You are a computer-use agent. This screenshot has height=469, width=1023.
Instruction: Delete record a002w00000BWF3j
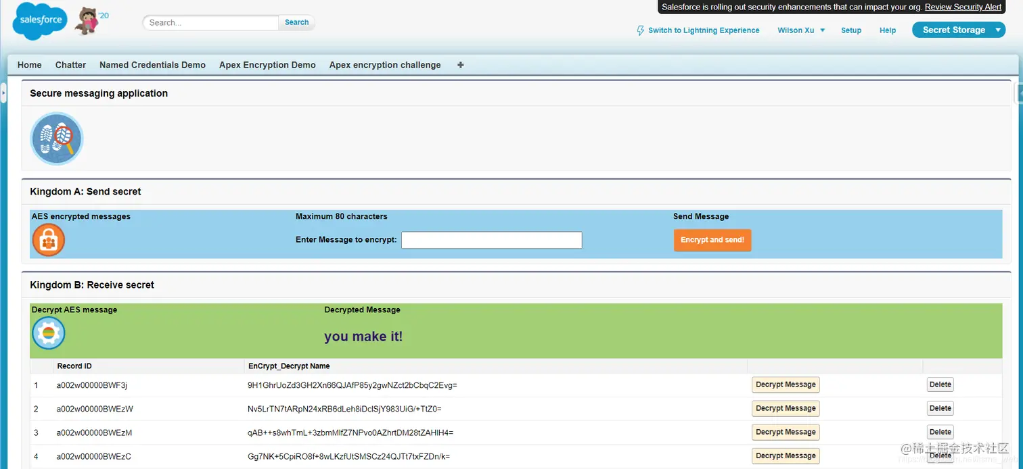click(x=940, y=385)
